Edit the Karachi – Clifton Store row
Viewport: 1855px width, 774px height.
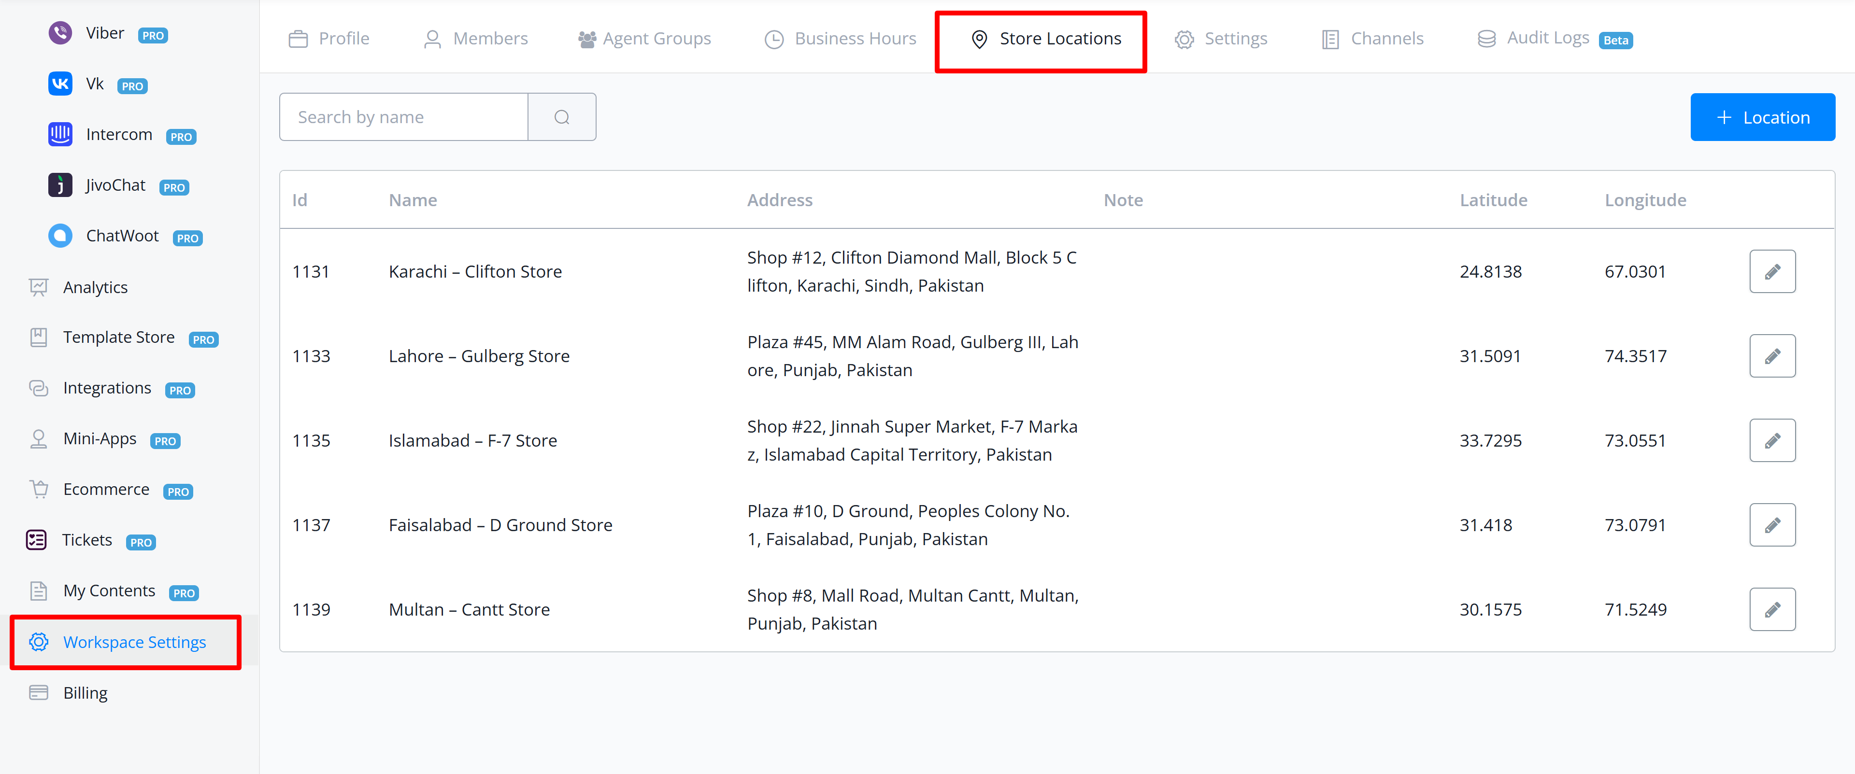pos(1771,271)
